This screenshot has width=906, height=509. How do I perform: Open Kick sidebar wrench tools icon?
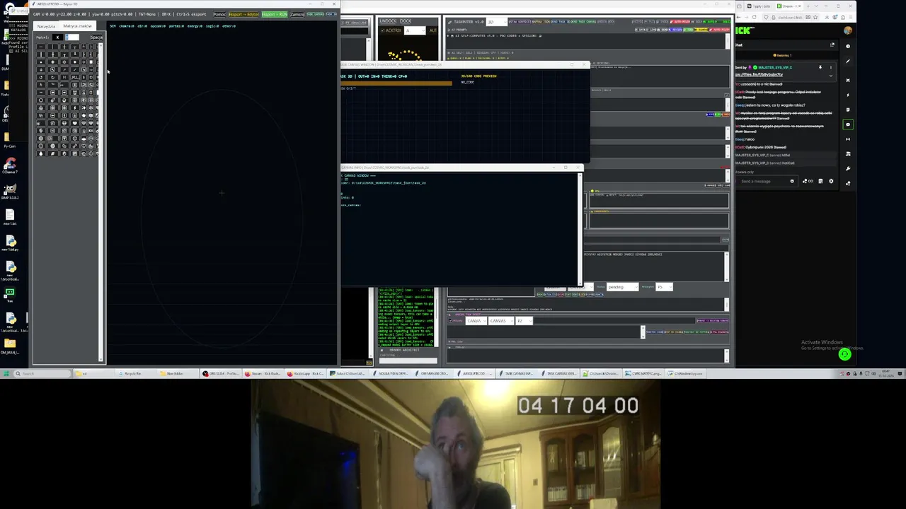pyautogui.click(x=848, y=168)
